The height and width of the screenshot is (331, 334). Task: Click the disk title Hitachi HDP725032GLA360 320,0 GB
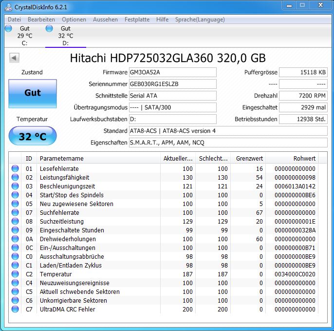click(167, 58)
